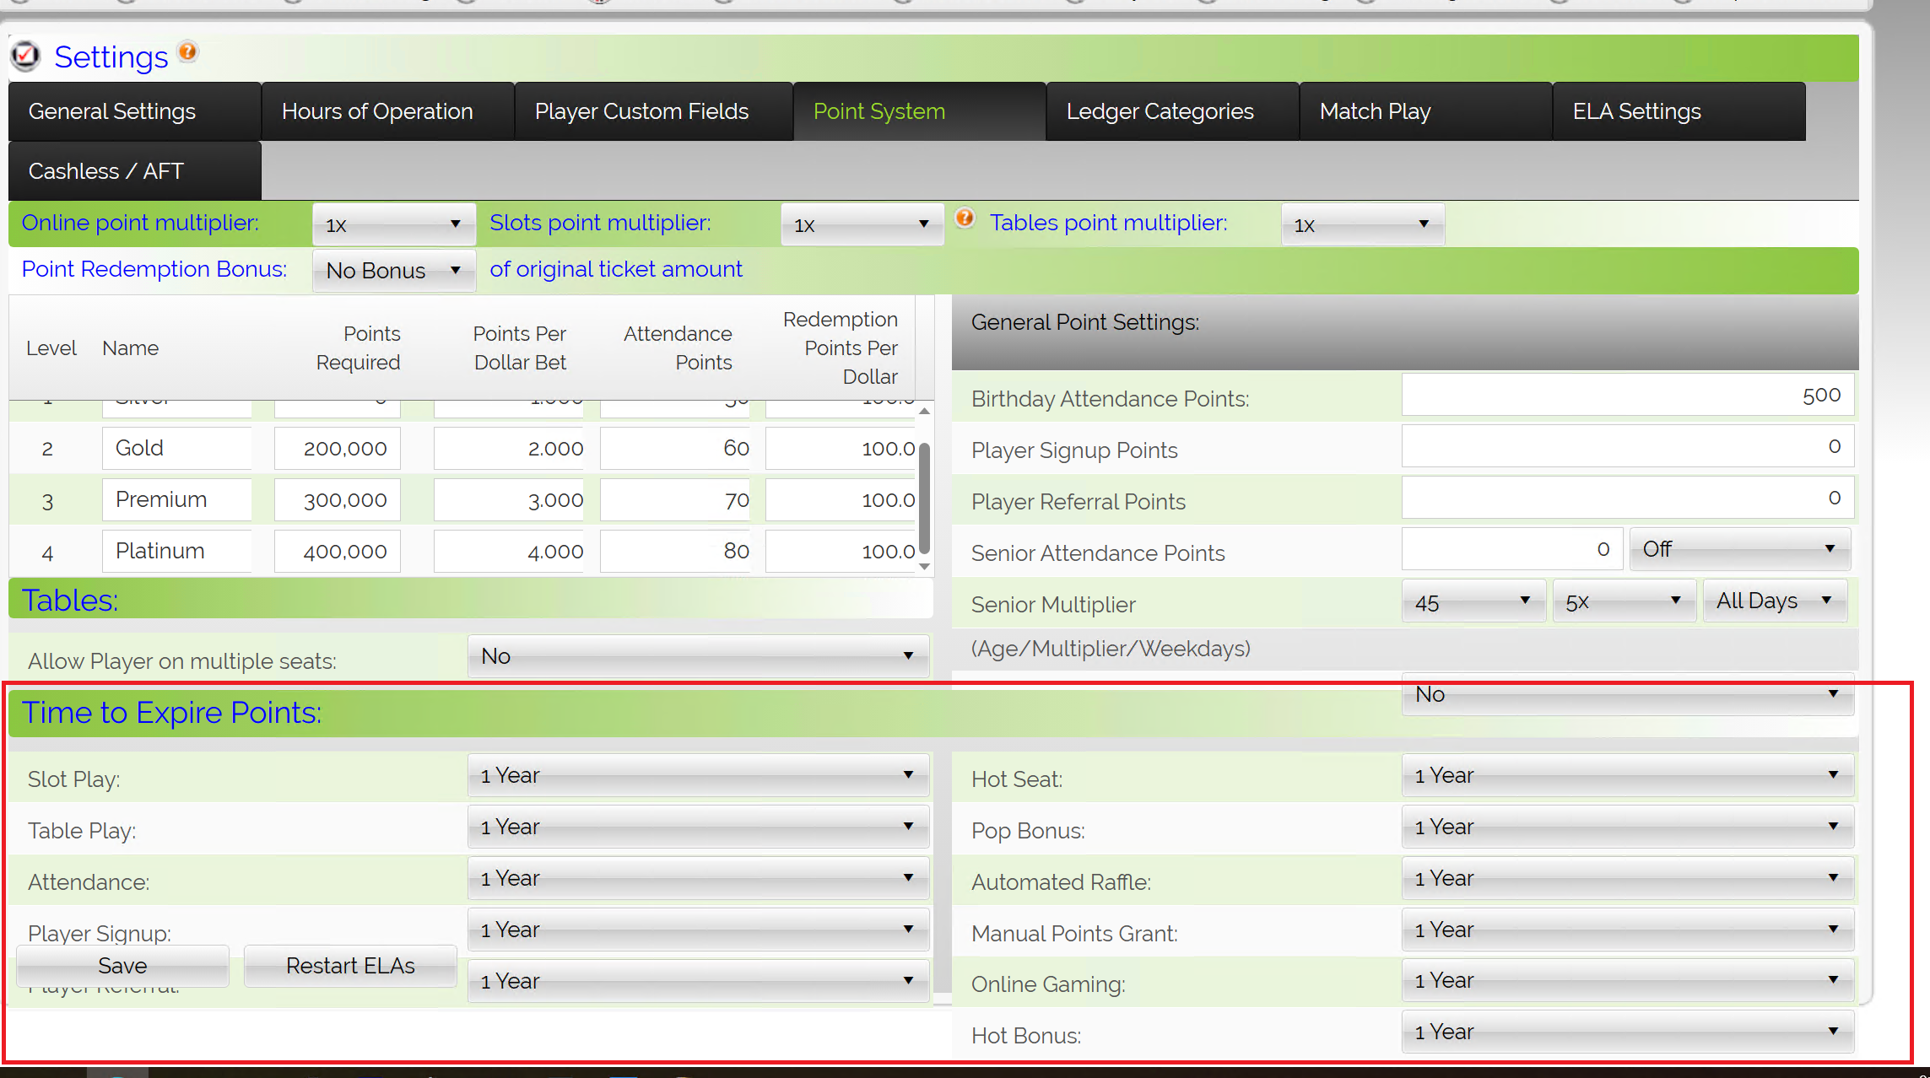Open Attendance expiry dropdown
Image resolution: width=1930 pixels, height=1078 pixels.
coord(699,878)
